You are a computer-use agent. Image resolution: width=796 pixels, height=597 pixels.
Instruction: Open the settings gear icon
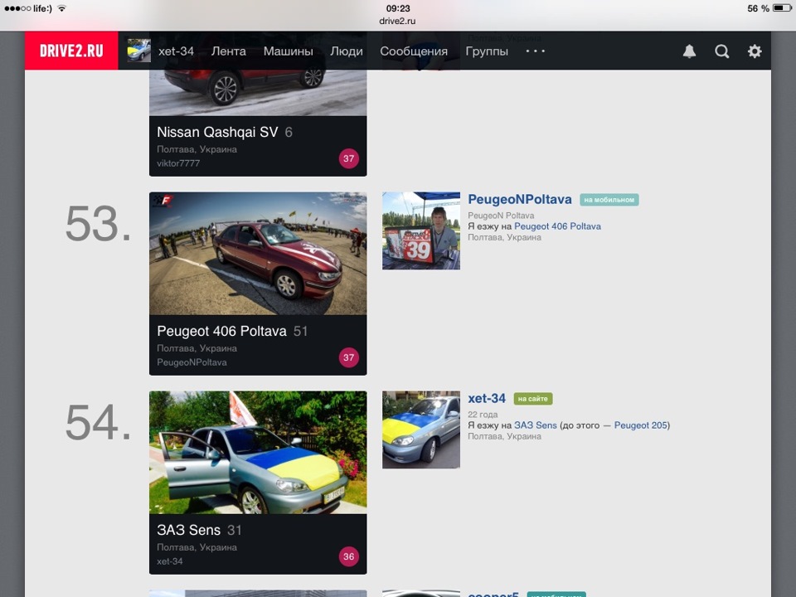coord(755,51)
